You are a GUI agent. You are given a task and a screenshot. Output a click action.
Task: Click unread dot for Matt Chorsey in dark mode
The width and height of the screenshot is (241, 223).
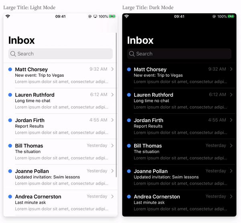(129, 70)
